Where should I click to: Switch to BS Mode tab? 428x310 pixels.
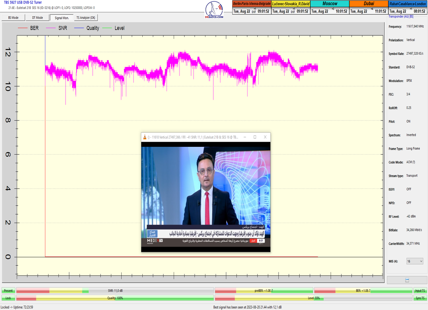12,17
